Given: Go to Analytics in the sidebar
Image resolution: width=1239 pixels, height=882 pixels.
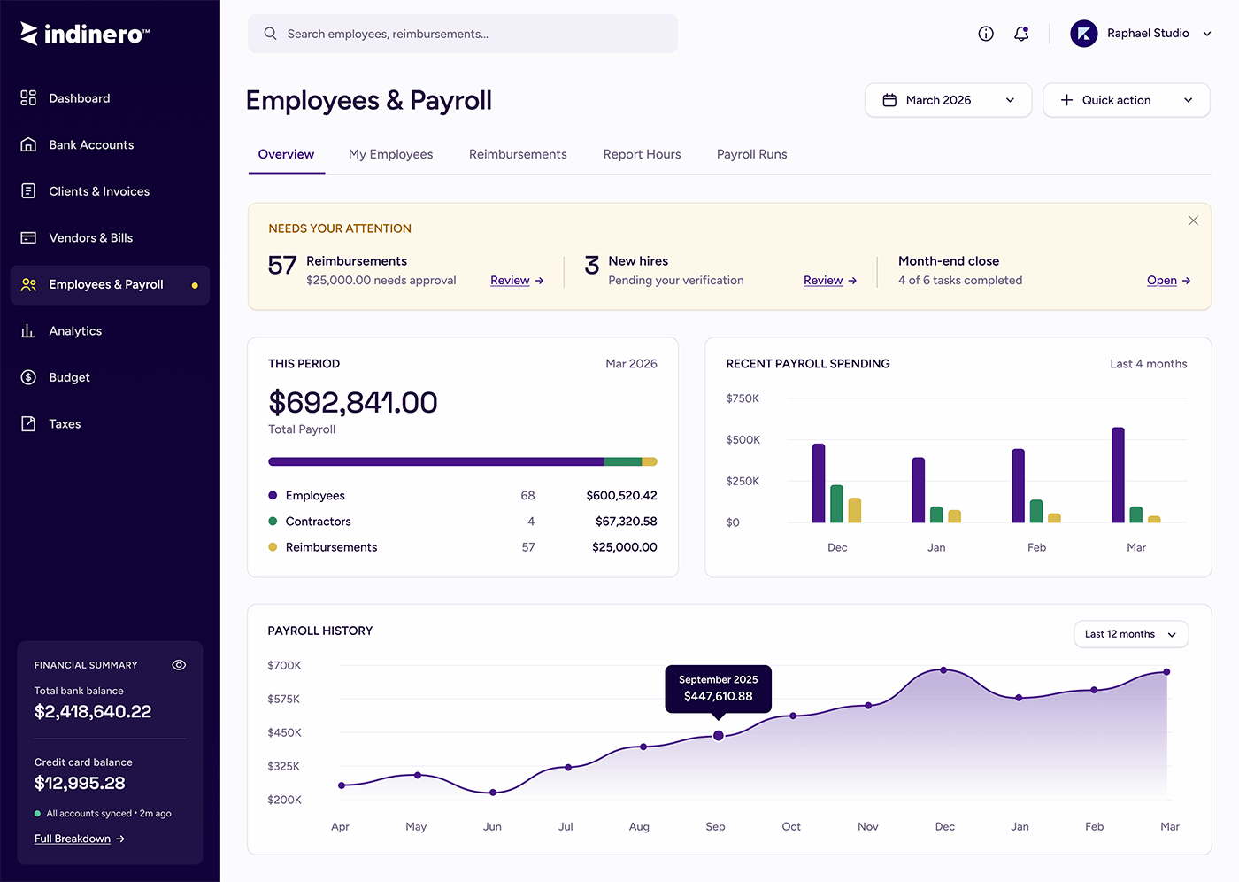Looking at the screenshot, I should pos(110,330).
